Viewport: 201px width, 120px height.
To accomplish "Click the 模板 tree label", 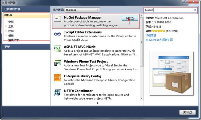I will coord(11,36).
